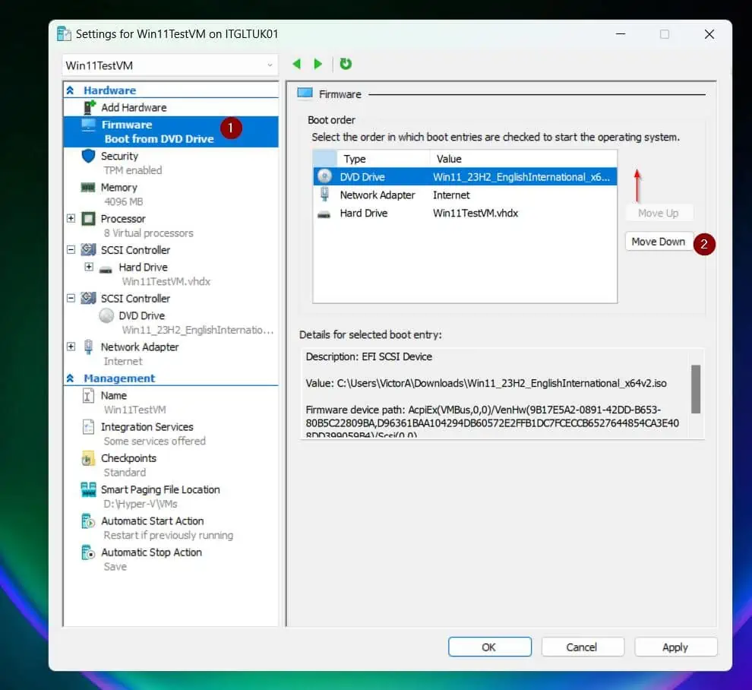Click the Move Up button
Image resolution: width=752 pixels, height=690 pixels.
[x=659, y=213]
